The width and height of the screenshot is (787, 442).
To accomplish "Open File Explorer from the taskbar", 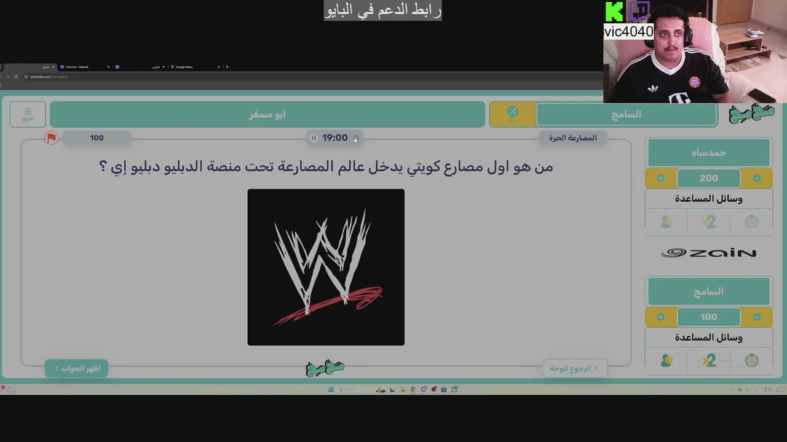I will pos(403,389).
